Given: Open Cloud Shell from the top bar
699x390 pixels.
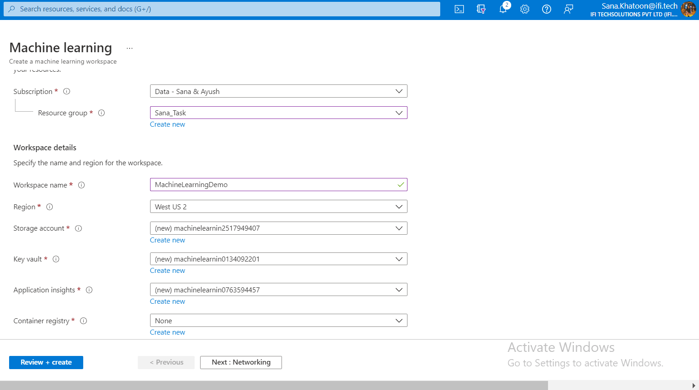Looking at the screenshot, I should tap(459, 9).
